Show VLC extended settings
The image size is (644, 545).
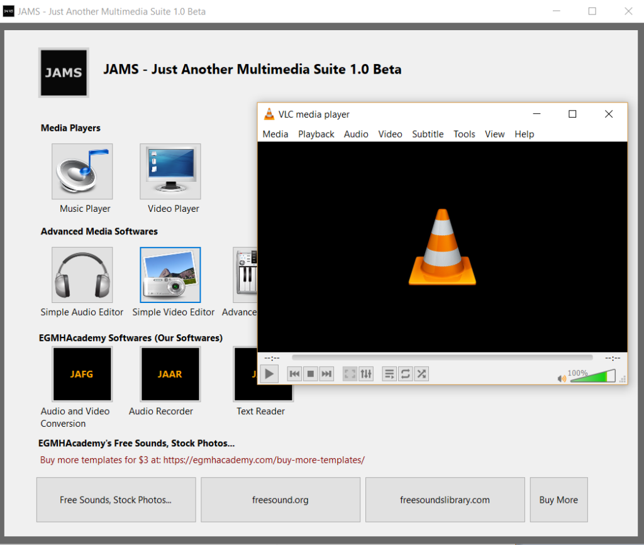tap(366, 374)
